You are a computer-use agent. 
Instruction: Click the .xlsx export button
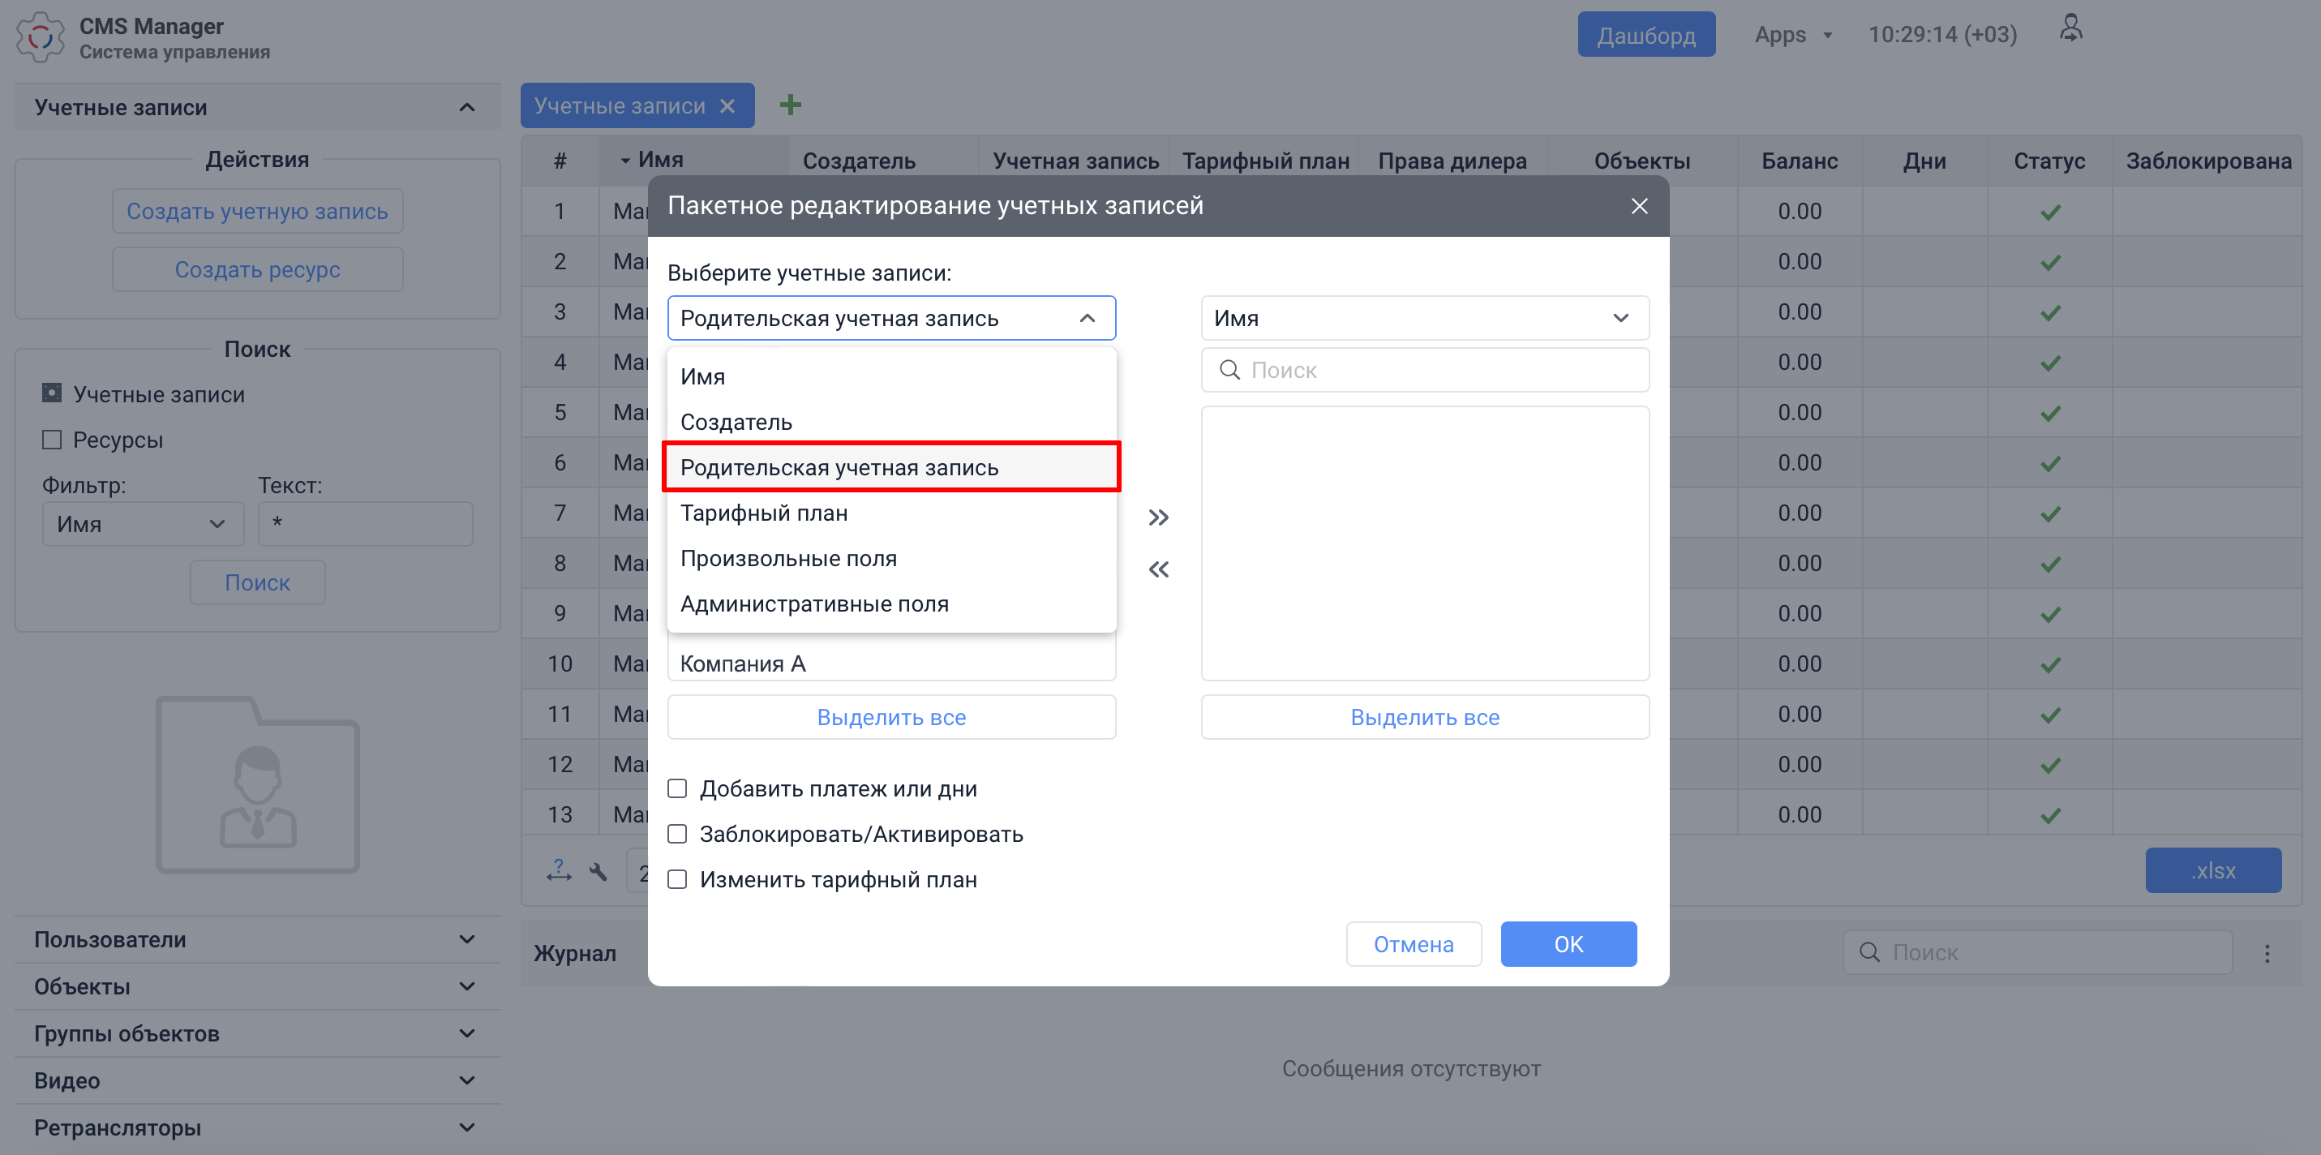2214,869
